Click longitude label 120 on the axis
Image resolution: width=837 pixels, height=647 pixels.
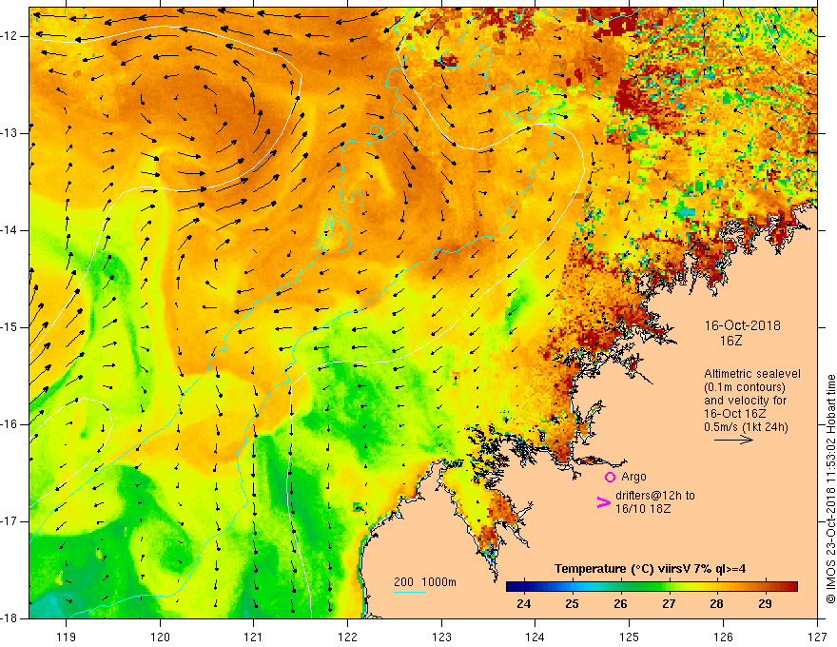(x=160, y=637)
